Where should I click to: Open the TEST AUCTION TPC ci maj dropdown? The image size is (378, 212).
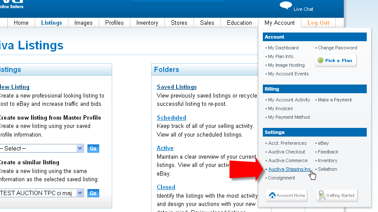point(42,193)
